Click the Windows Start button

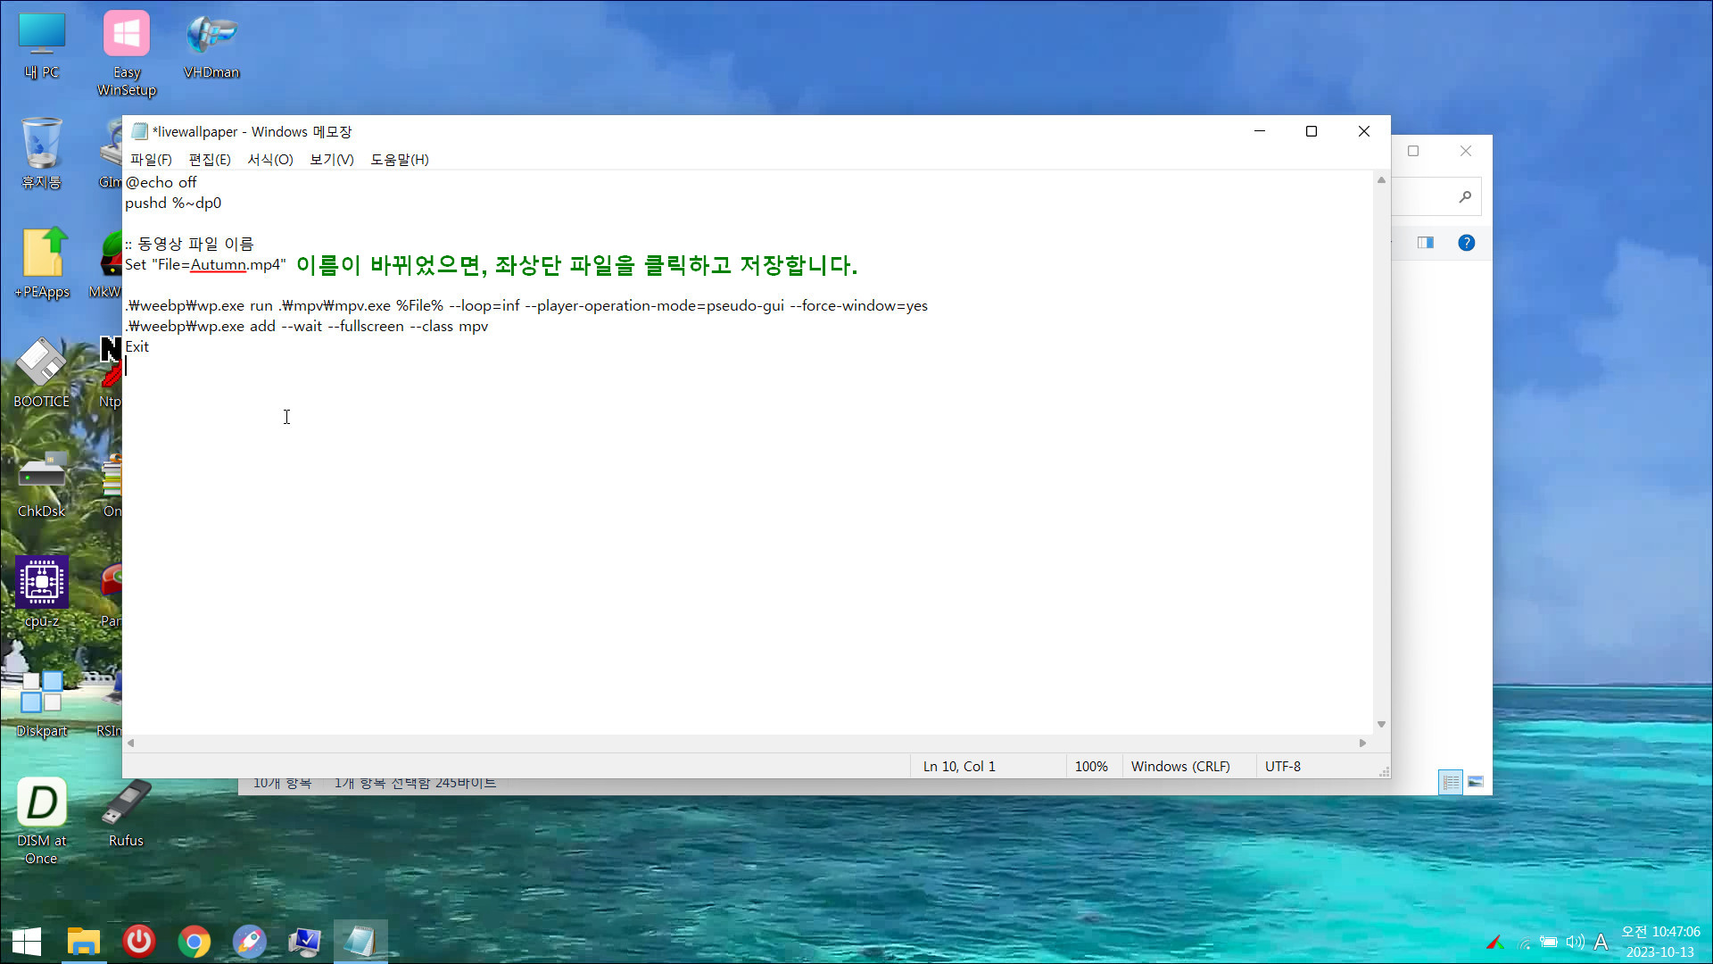point(27,941)
